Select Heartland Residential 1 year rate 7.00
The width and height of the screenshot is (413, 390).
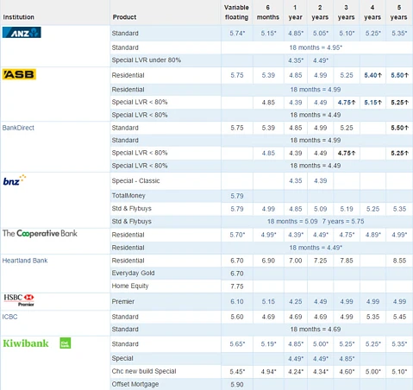pyautogui.click(x=296, y=261)
